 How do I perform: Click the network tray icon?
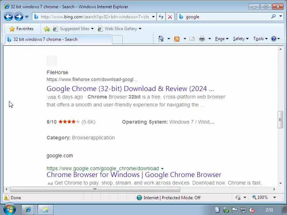(x=243, y=210)
